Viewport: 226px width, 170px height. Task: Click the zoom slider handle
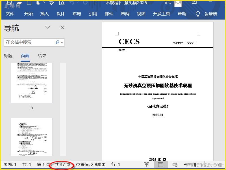tap(195, 165)
